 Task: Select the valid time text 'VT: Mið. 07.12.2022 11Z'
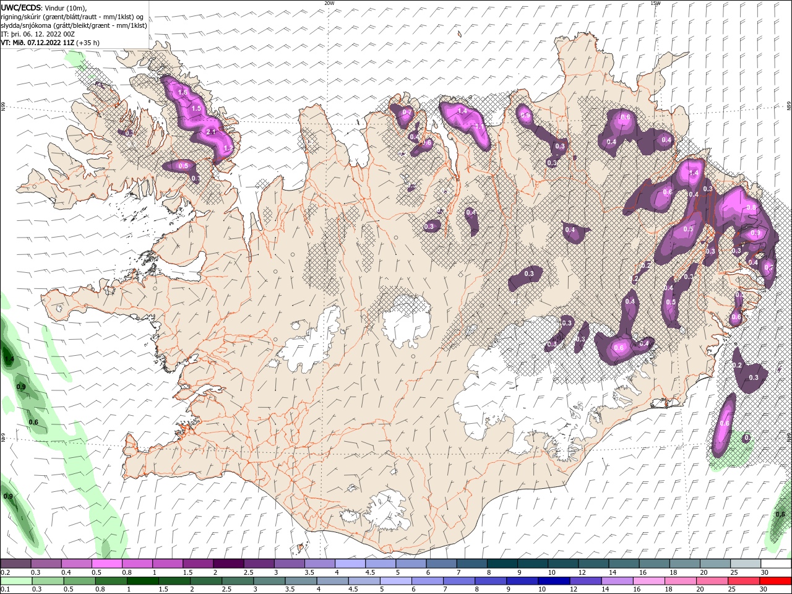click(x=38, y=43)
